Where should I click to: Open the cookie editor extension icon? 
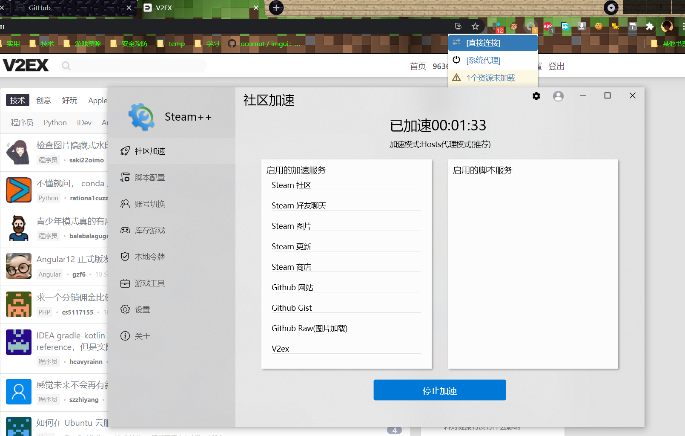point(599,26)
